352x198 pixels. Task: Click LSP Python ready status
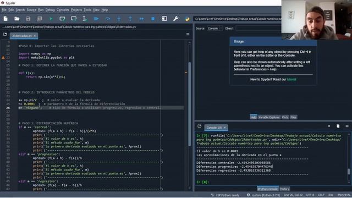click(226, 195)
